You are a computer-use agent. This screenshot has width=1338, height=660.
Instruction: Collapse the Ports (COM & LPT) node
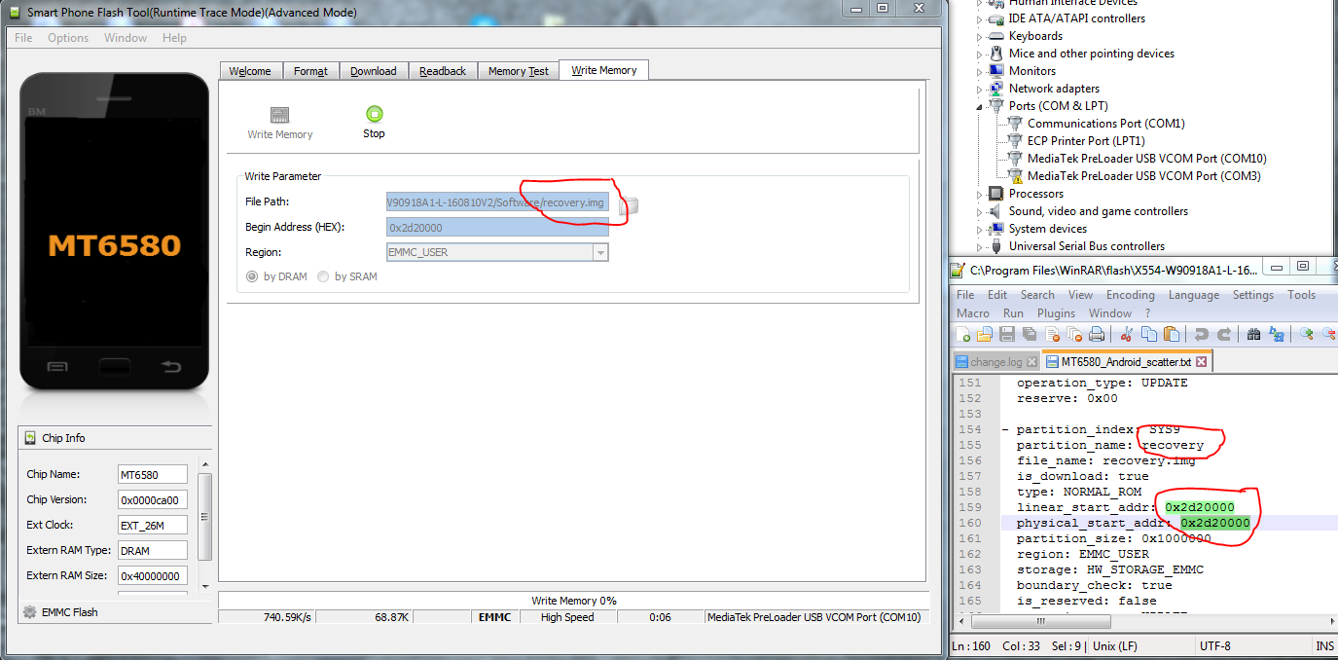(x=981, y=106)
